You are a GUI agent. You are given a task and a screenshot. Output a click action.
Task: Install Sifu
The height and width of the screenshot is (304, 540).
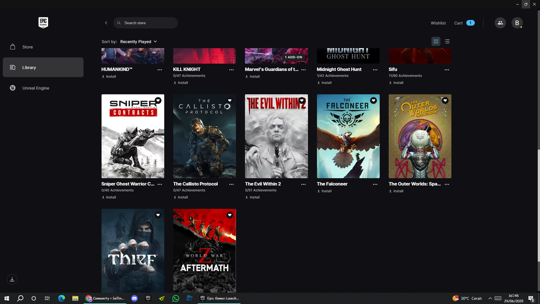coord(396,83)
